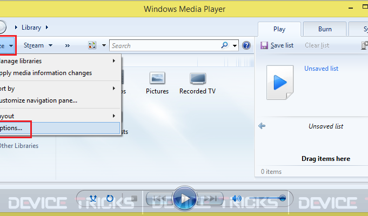Click the back arrow beside Unsaved list

coord(262,126)
